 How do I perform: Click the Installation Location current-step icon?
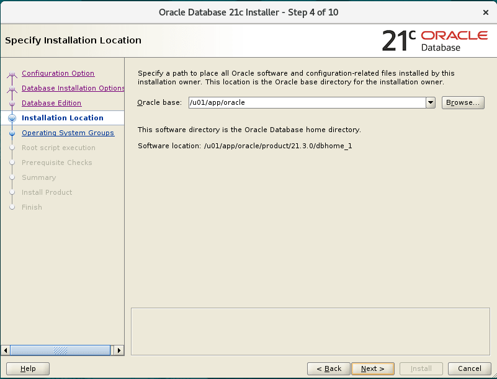click(x=12, y=118)
